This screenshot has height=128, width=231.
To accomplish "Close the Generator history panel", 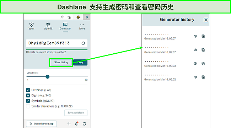I will (x=206, y=20).
